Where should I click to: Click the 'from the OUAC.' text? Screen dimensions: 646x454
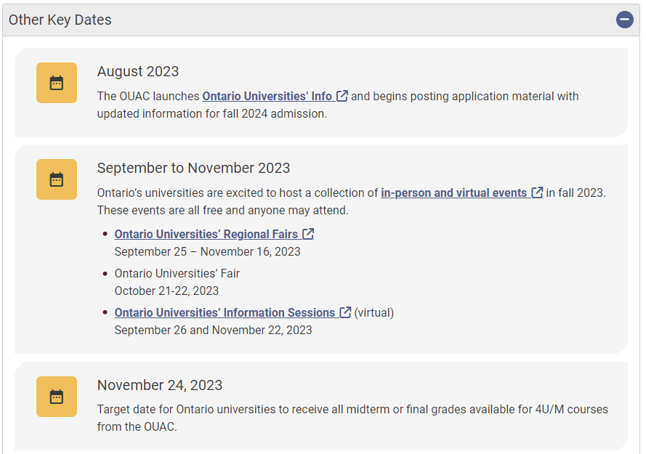[x=137, y=427]
